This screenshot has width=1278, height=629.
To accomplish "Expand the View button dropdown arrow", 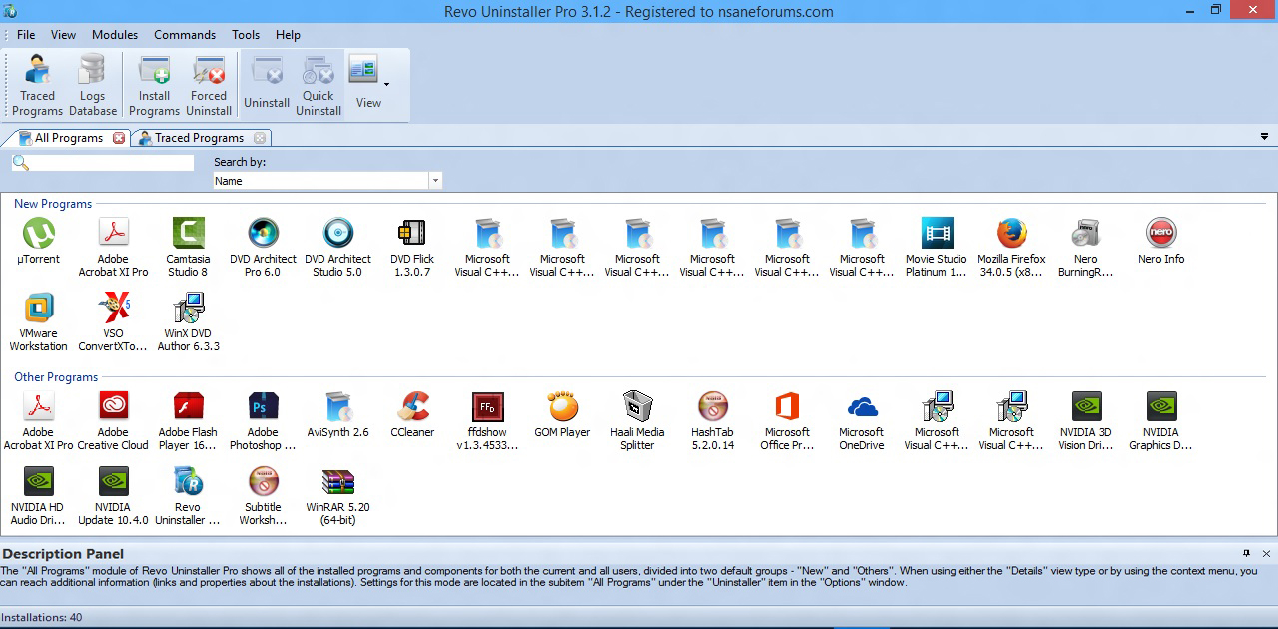I will [386, 85].
